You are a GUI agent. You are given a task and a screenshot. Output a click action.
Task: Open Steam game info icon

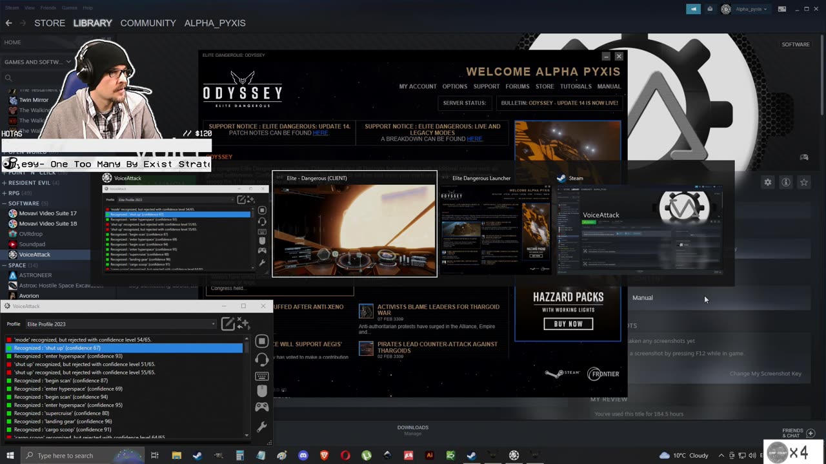[786, 182]
